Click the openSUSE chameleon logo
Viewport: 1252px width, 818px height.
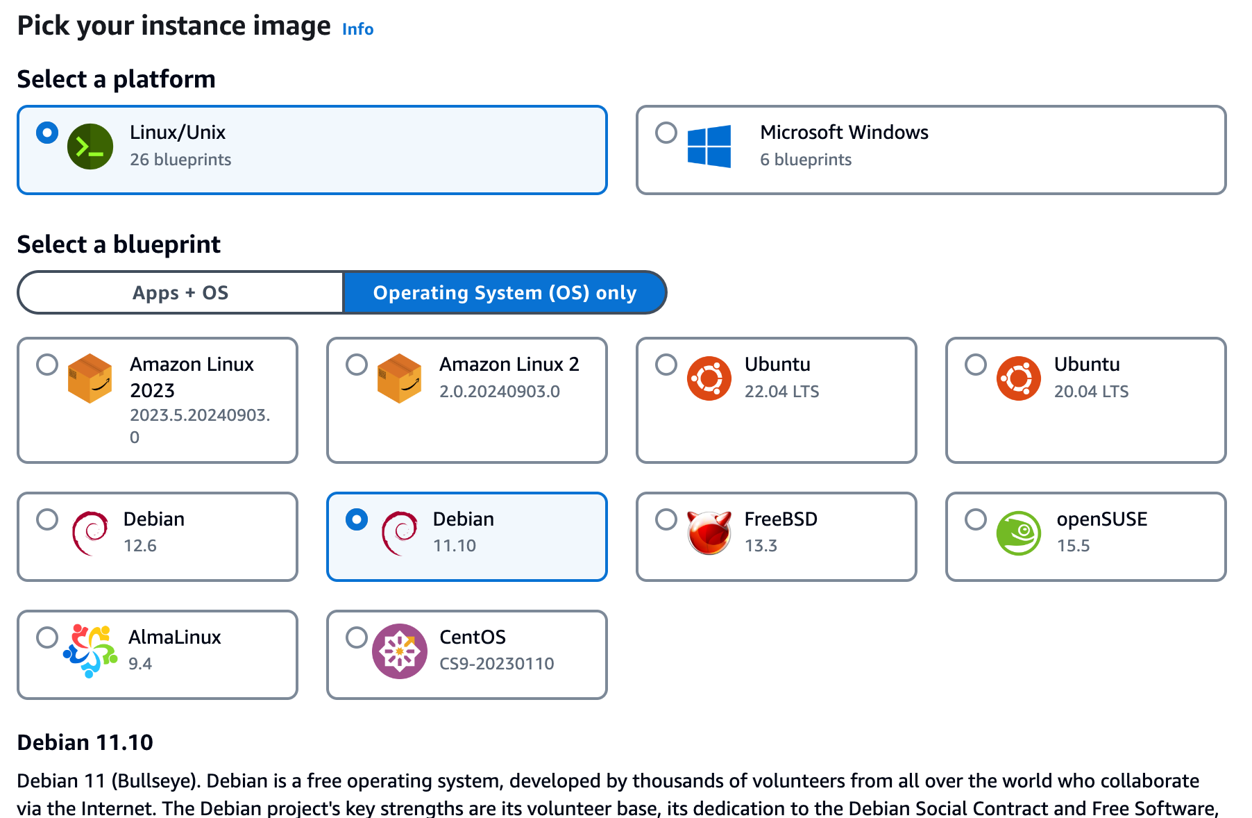tap(1018, 533)
